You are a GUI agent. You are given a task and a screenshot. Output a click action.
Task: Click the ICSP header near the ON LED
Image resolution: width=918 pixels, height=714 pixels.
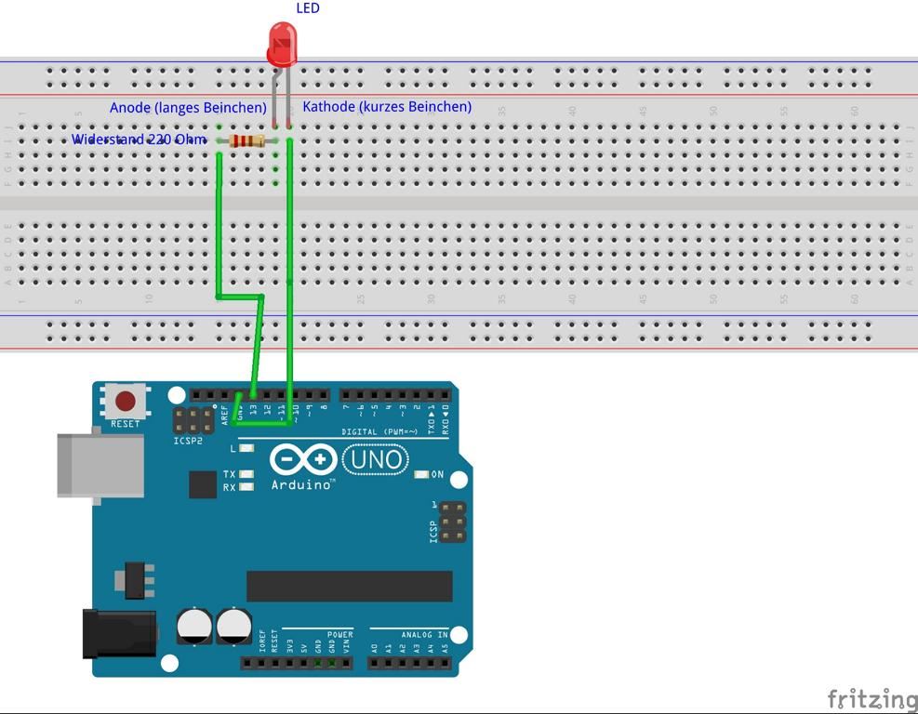453,522
